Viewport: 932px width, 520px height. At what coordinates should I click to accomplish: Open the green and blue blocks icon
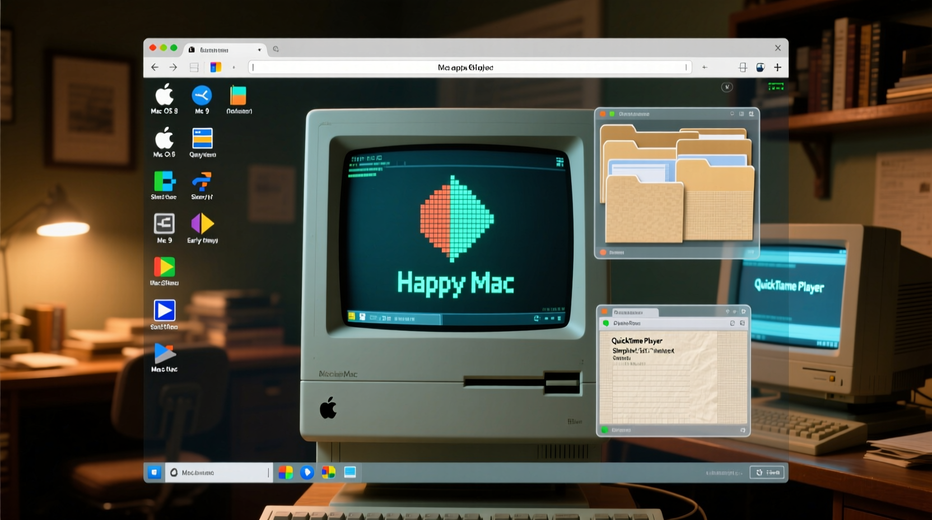pos(165,182)
